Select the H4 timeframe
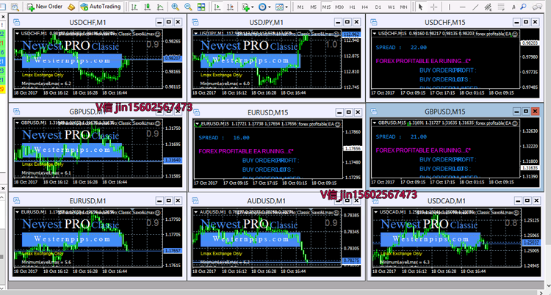551x295 pixels. (x=365, y=7)
